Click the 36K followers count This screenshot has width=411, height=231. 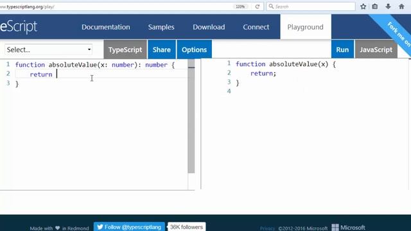click(186, 227)
